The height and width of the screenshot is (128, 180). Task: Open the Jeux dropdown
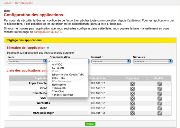tap(27, 61)
